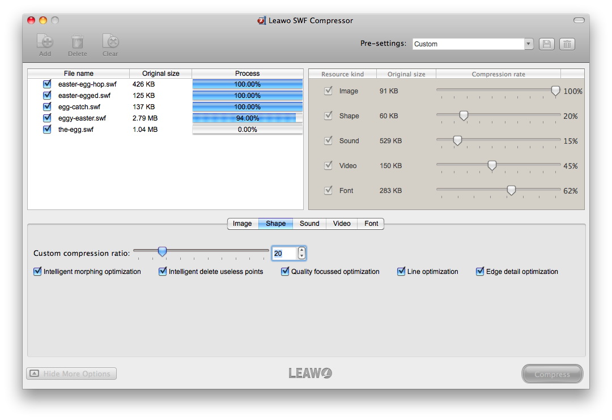Click the the-egg.swf 0.00% progress bar
The width and height of the screenshot is (612, 420).
(248, 130)
